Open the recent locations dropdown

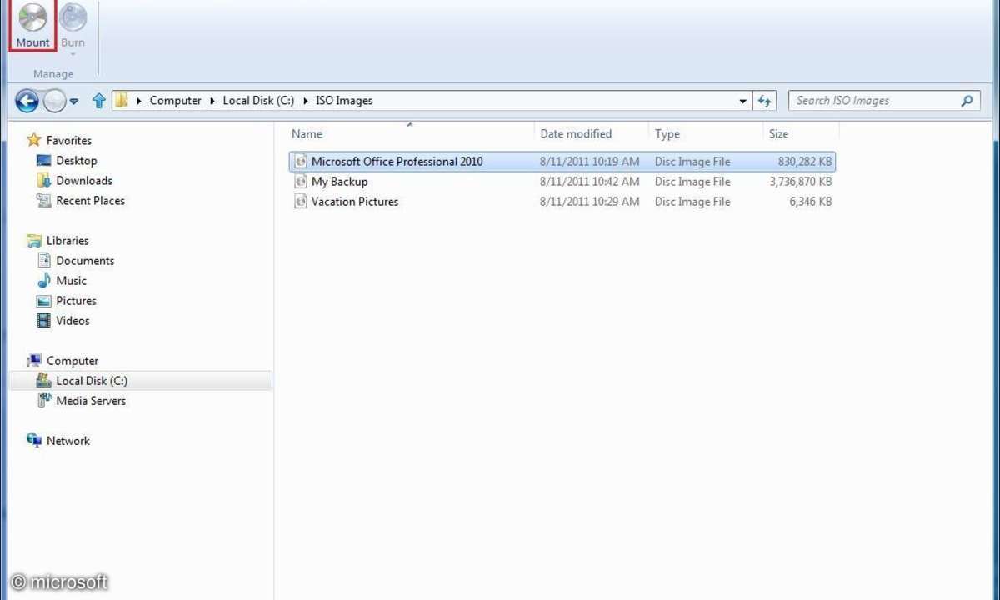coord(74,102)
